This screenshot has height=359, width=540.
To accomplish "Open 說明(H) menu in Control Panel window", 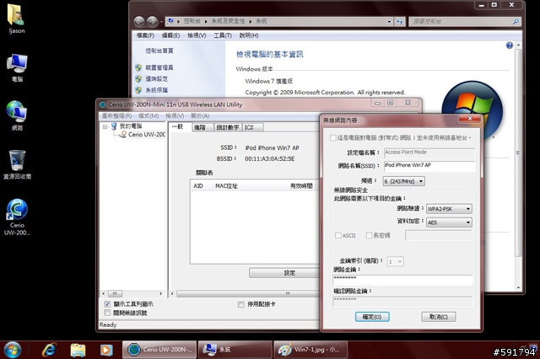I will point(249,35).
